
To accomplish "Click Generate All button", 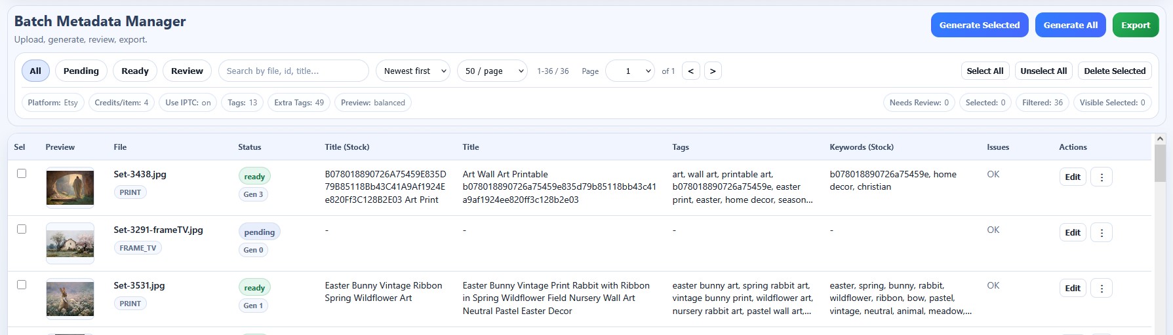I will [1071, 25].
